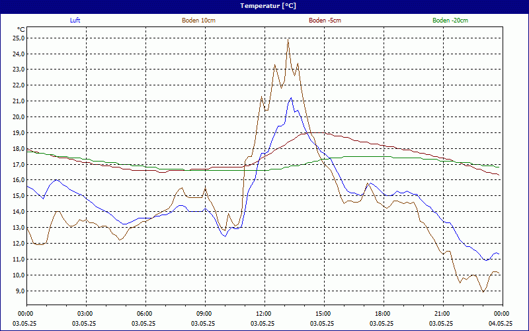529x331 pixels.
Task: Click the 16,0 y-axis value
Action: (x=19, y=179)
